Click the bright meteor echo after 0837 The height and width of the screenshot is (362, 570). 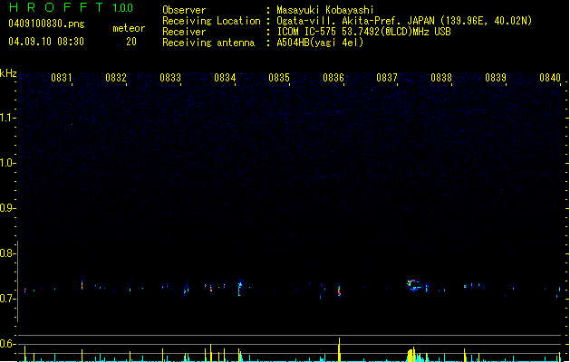[x=413, y=285]
